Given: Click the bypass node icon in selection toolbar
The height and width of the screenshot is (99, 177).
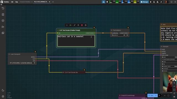Looking at the screenshot, I should [x=74, y=25].
